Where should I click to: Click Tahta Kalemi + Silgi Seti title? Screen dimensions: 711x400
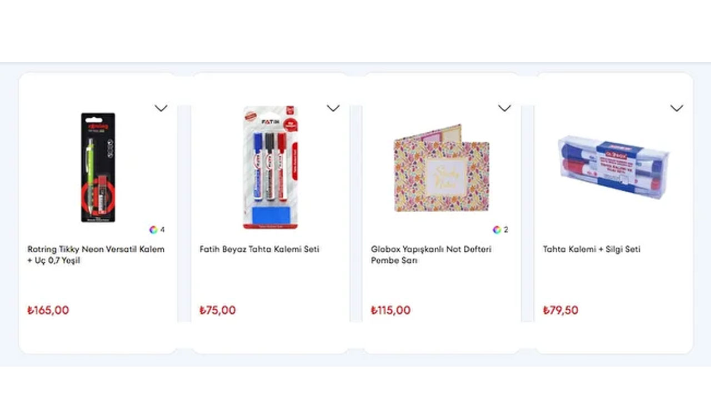tap(592, 249)
